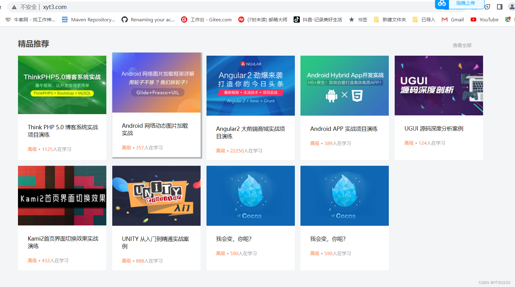
Task: Click Android APP 实战项目演练 title
Action: 344,129
